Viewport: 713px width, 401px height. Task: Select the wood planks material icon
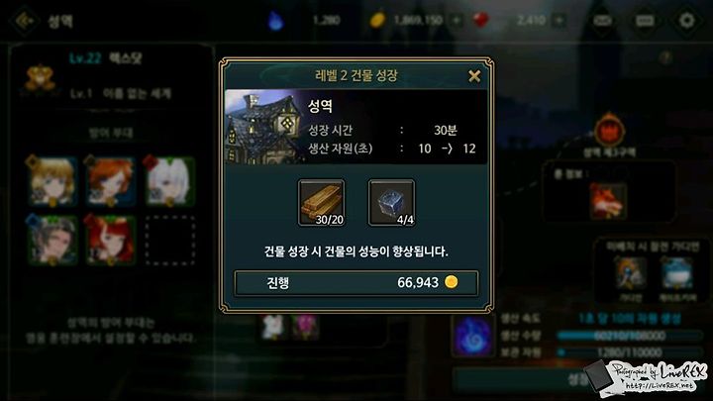322,203
